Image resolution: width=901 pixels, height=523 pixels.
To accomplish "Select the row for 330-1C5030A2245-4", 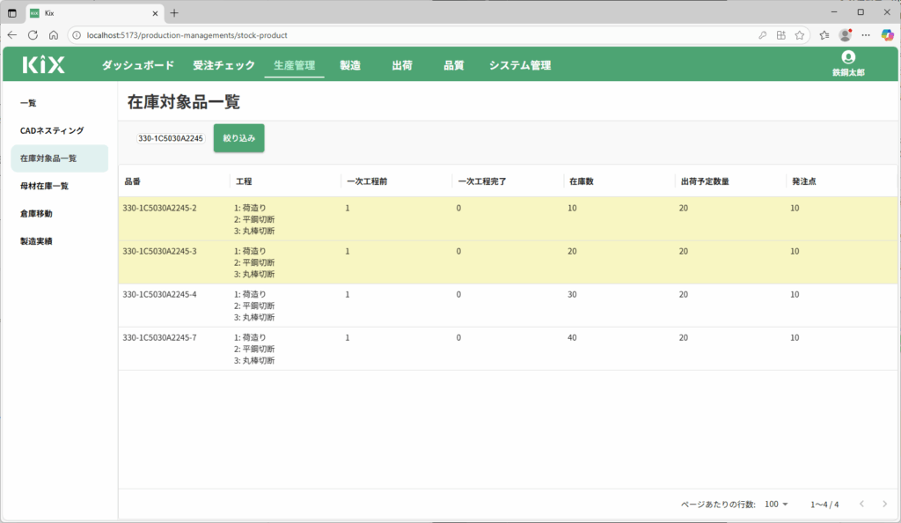I will (x=159, y=294).
